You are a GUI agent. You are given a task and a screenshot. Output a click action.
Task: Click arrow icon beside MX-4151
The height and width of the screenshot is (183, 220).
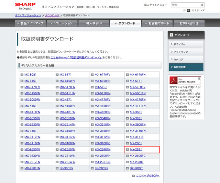point(22,106)
